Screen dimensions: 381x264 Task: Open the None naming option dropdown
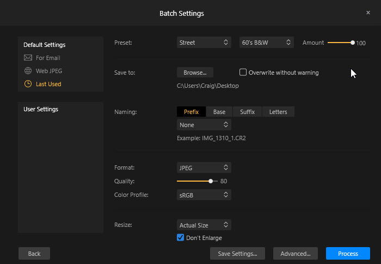pyautogui.click(x=204, y=125)
